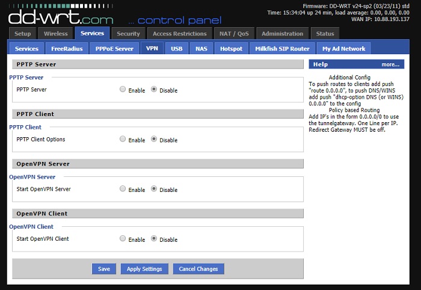Click the Help panel title
Image resolution: width=421 pixels, height=290 pixels.
[x=321, y=64]
